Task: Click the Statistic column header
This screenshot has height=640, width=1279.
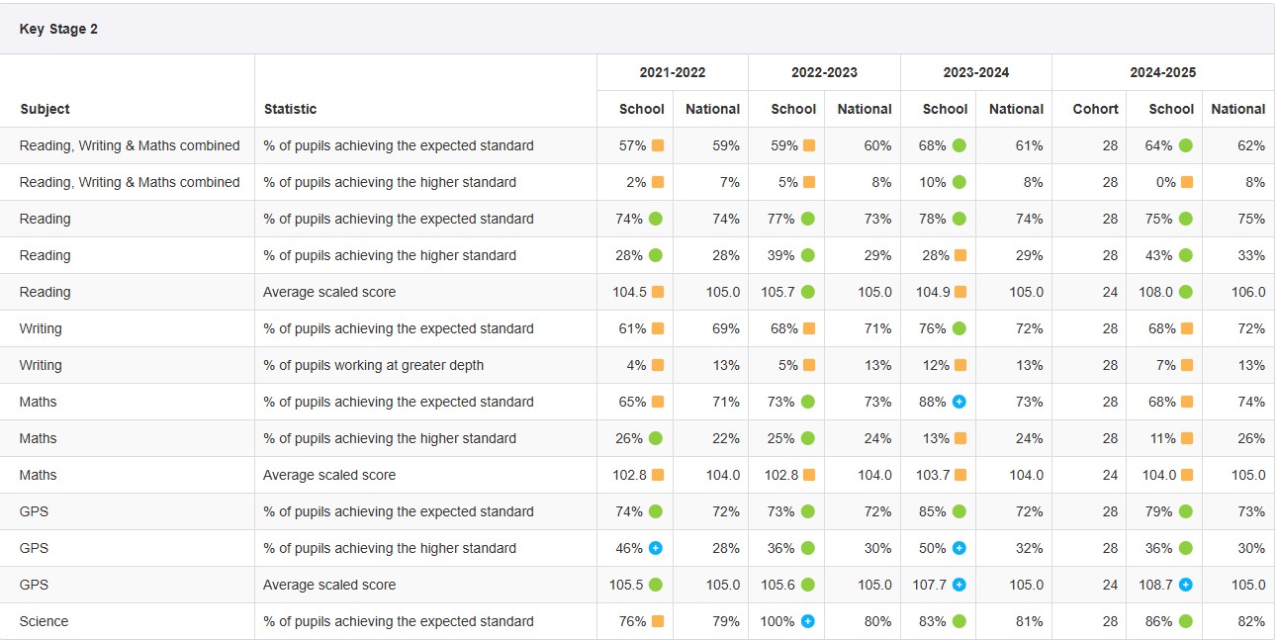Action: click(290, 109)
